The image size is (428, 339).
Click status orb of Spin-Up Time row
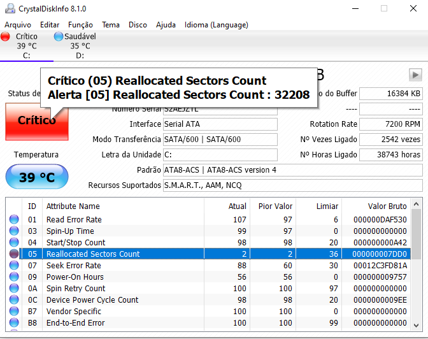coord(14,231)
